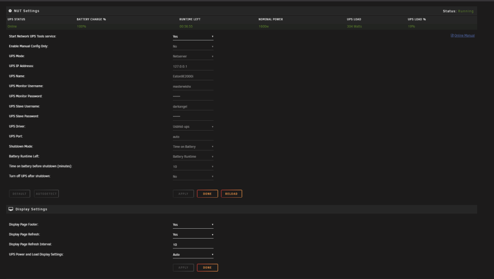This screenshot has width=494, height=279.
Task: Click the UPS Slave Password field
Action: [193, 116]
